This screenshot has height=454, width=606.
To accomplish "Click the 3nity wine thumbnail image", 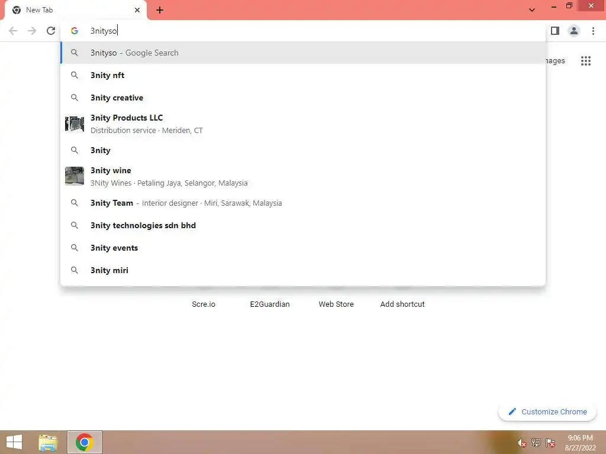I will pyautogui.click(x=75, y=176).
